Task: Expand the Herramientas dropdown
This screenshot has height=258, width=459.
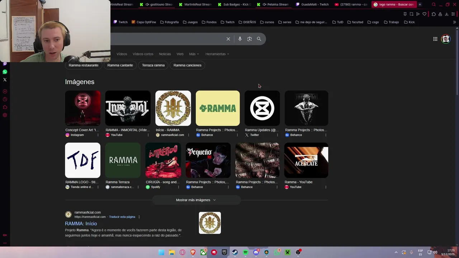Action: [x=217, y=54]
